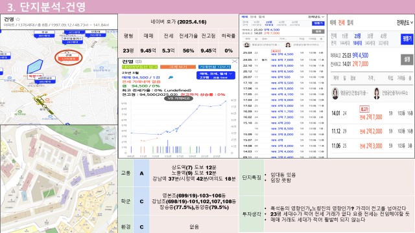Select 43평 322세대 filter in sales-list panel
The image size is (415, 233).
(294, 23)
